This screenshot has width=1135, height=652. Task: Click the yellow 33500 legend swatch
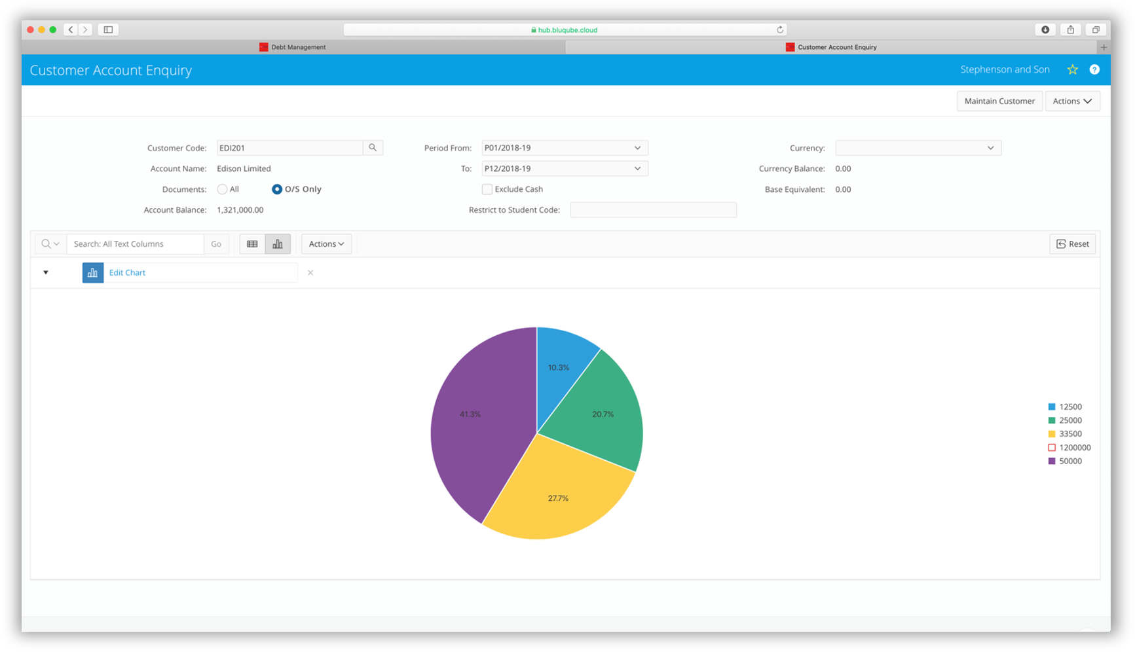[x=1052, y=434]
